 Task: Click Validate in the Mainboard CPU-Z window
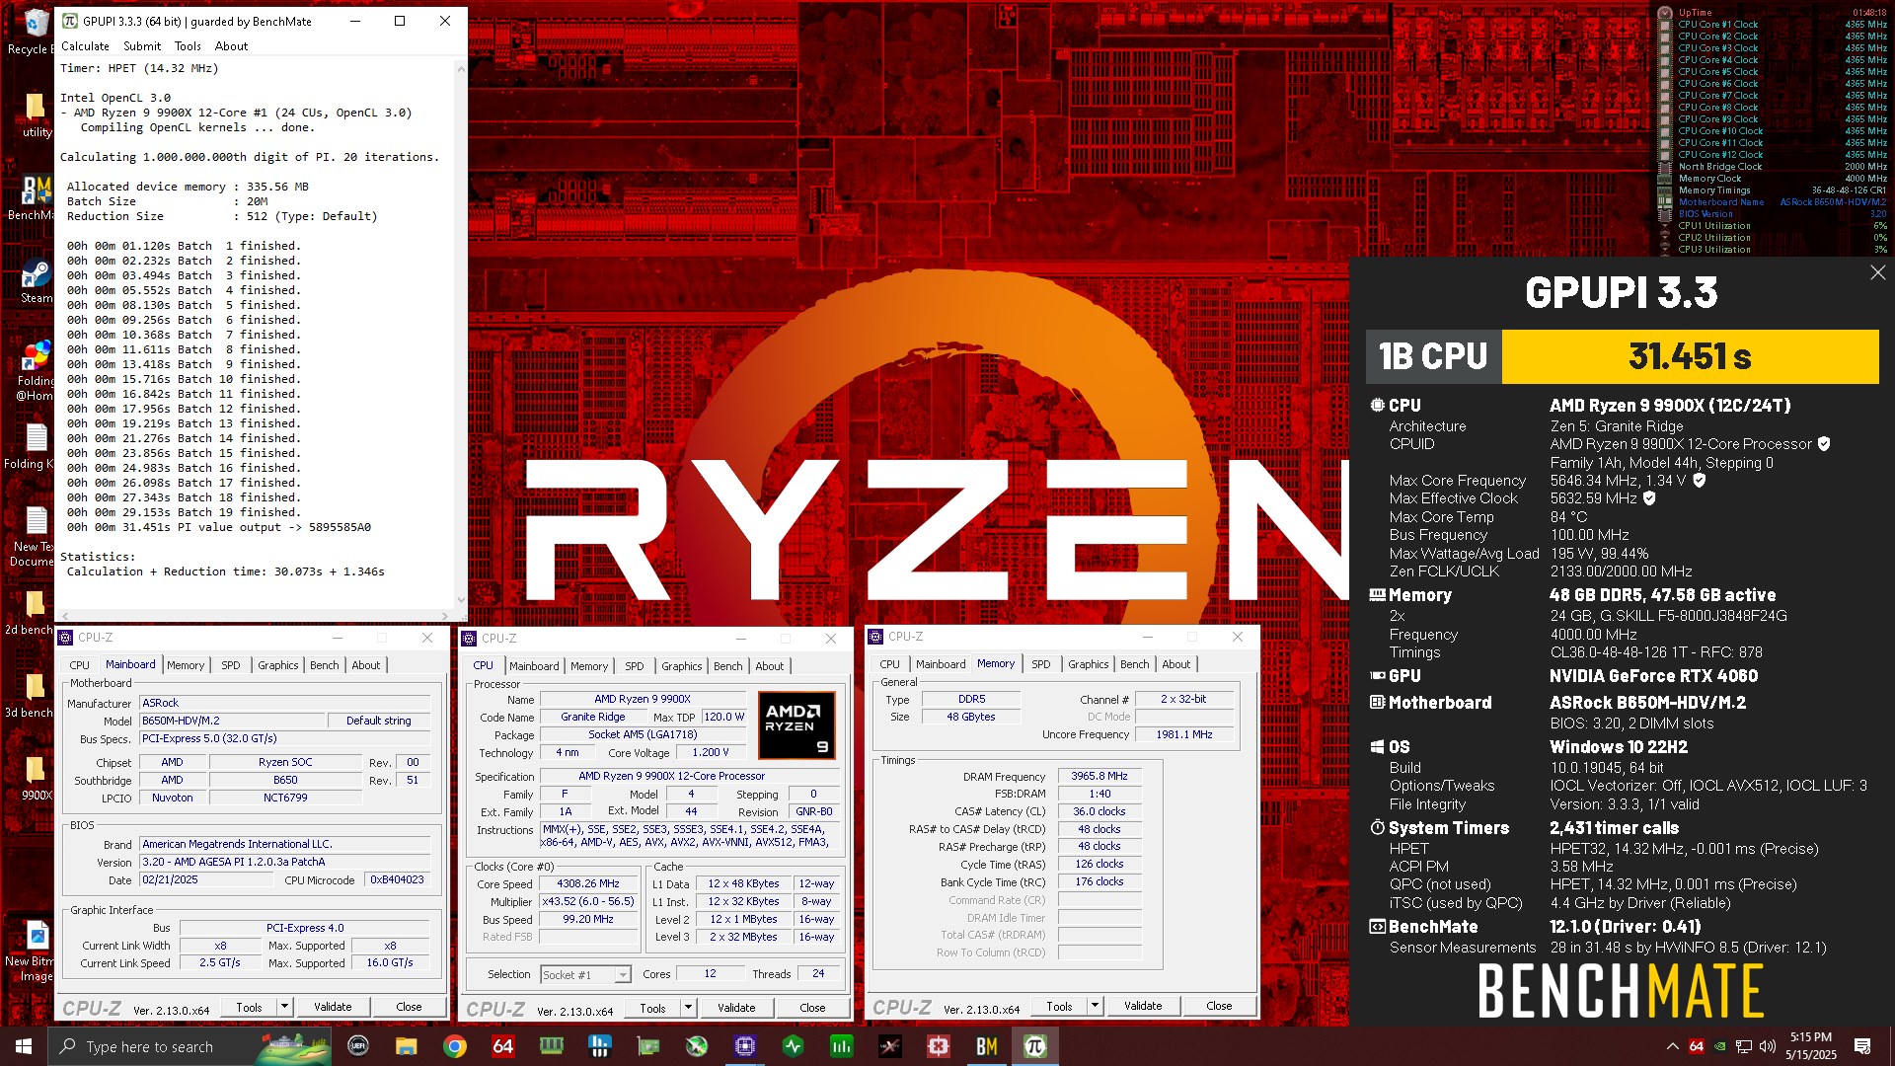[333, 1007]
